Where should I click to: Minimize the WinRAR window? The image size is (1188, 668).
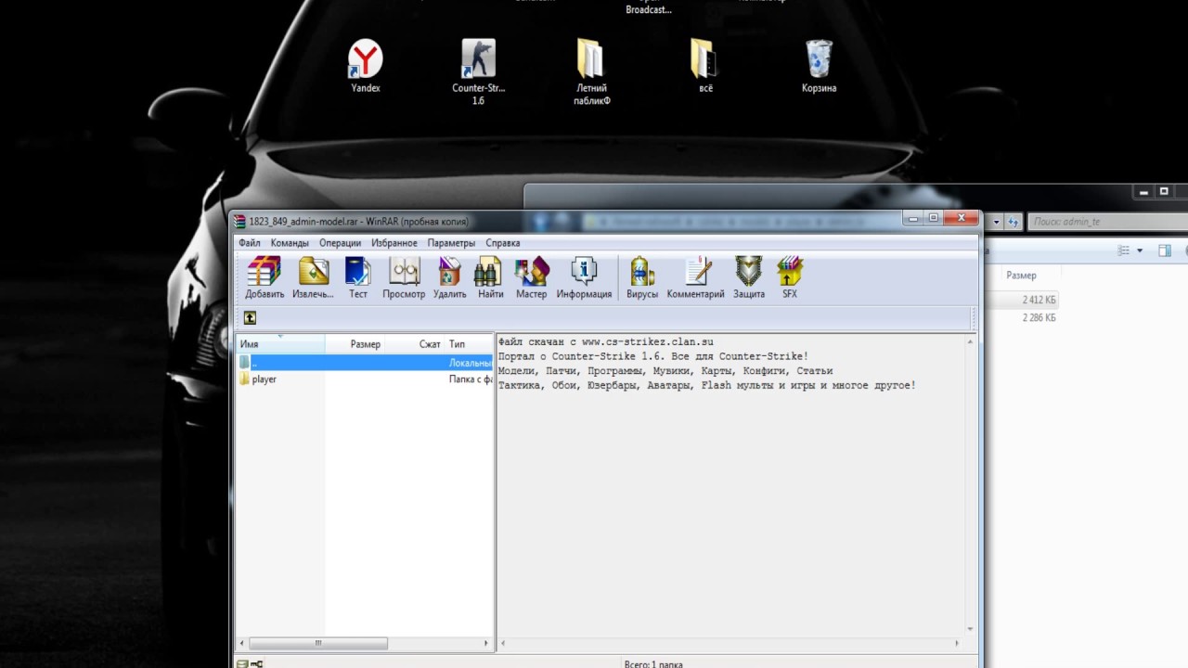tap(915, 218)
